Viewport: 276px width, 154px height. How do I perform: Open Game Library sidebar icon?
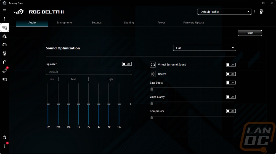pos(4,45)
